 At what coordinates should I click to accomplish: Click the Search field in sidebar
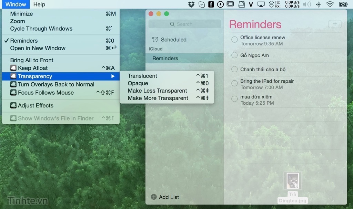[184, 24]
